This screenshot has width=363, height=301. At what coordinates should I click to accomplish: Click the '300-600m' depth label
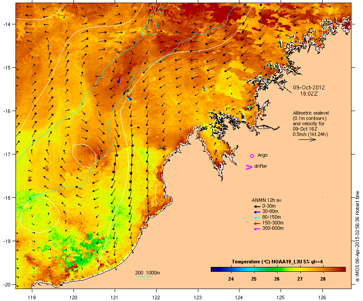[x=273, y=228]
